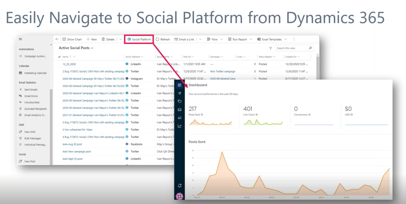Open the Flow command
Image resolution: width=406 pixels, height=204 pixels.
click(212, 39)
